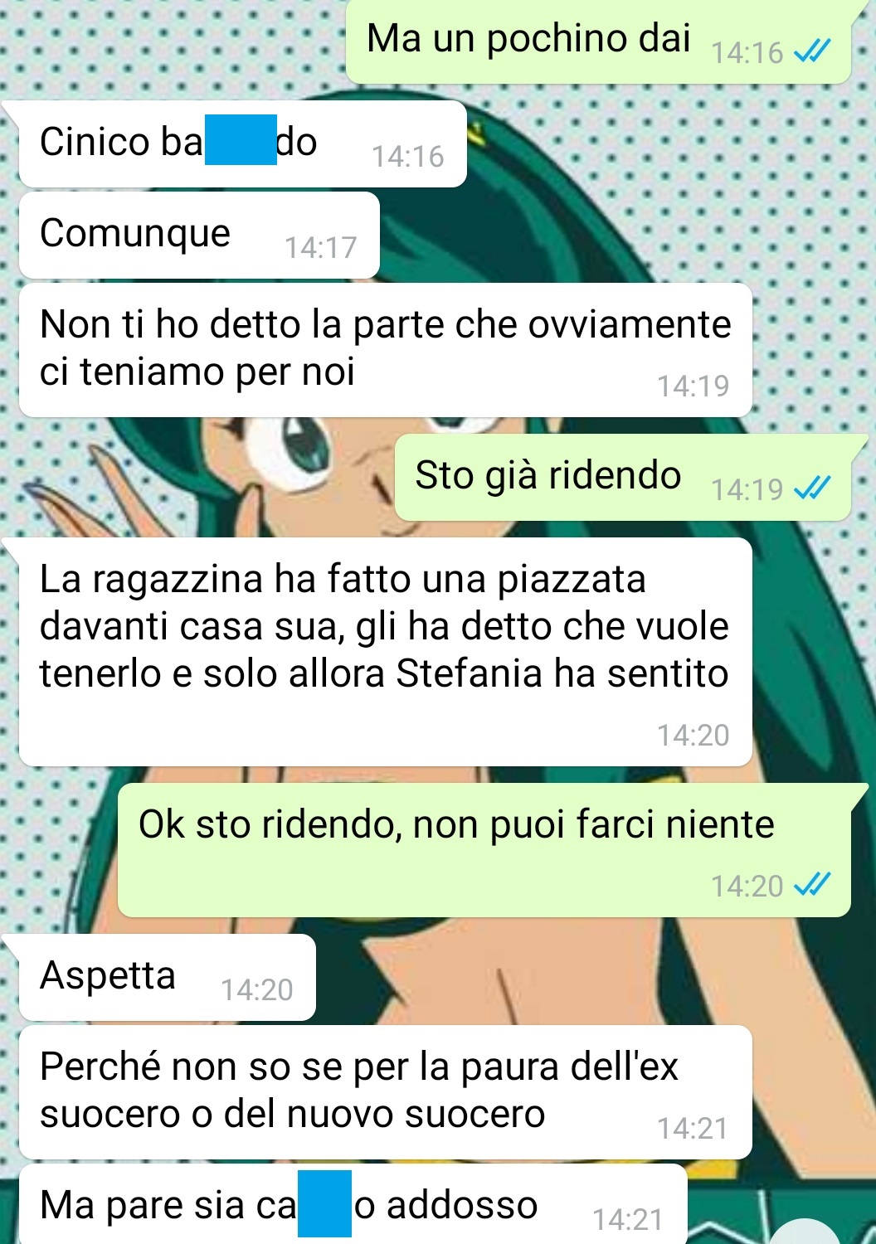Select message about 'La ragazzina' and Stefania
Image resolution: width=876 pixels, height=1244 pixels.
(x=385, y=652)
